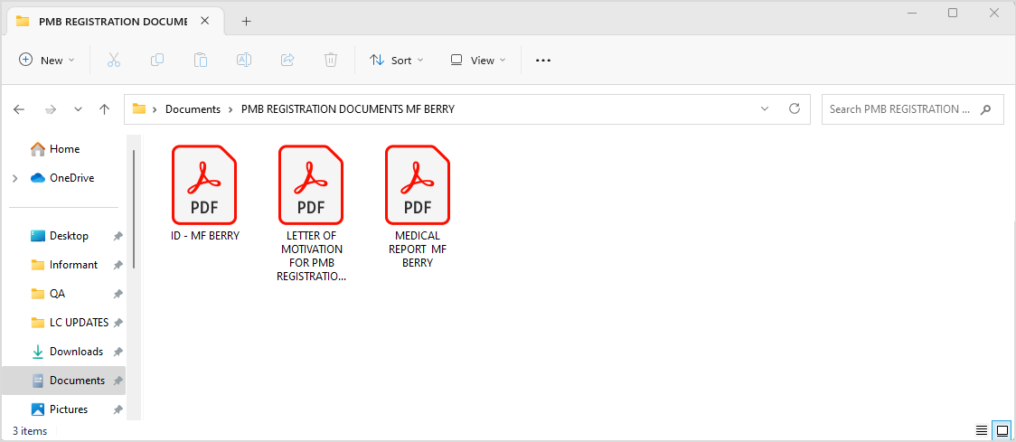Open Downloads in the navigation pane
This screenshot has width=1016, height=442.
coord(76,352)
